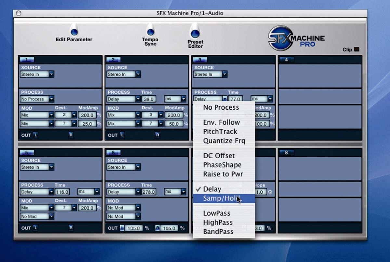Toggle the L output on module 1

36,135
